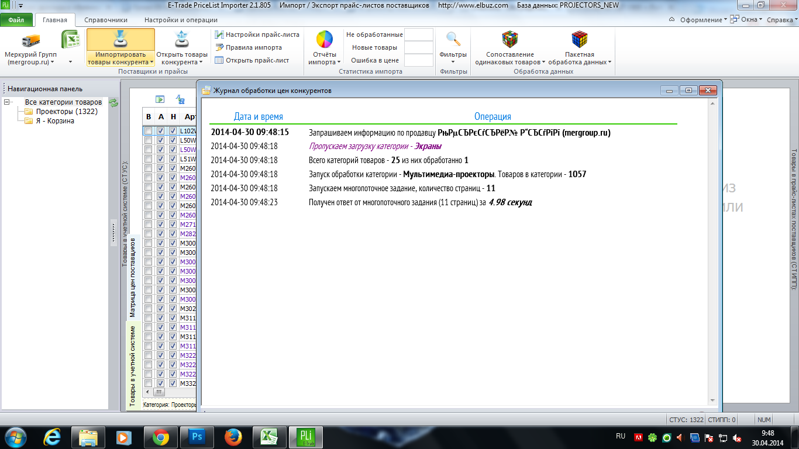Click the Новые товары counter field
Screen dimensions: 799x449
point(419,47)
